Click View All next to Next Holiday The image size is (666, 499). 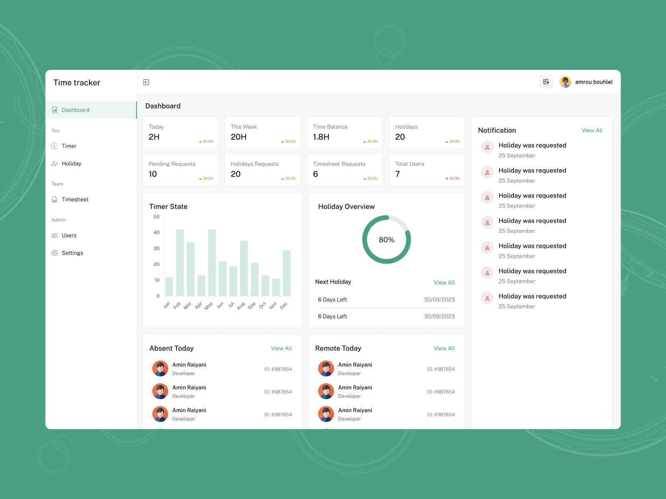[x=444, y=282]
